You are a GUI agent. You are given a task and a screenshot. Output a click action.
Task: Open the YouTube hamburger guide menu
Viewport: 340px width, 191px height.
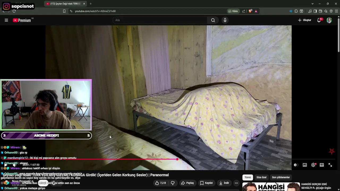(x=6, y=20)
